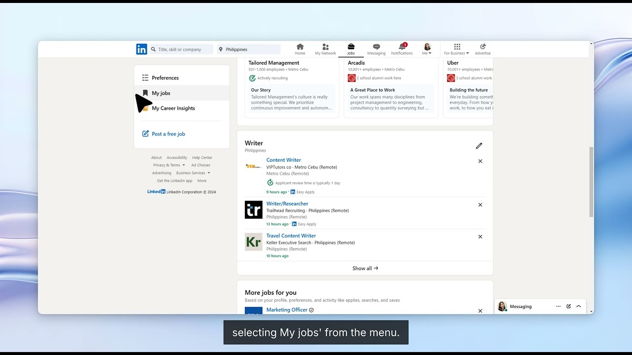Click the A Great Place to Work text

[373, 90]
